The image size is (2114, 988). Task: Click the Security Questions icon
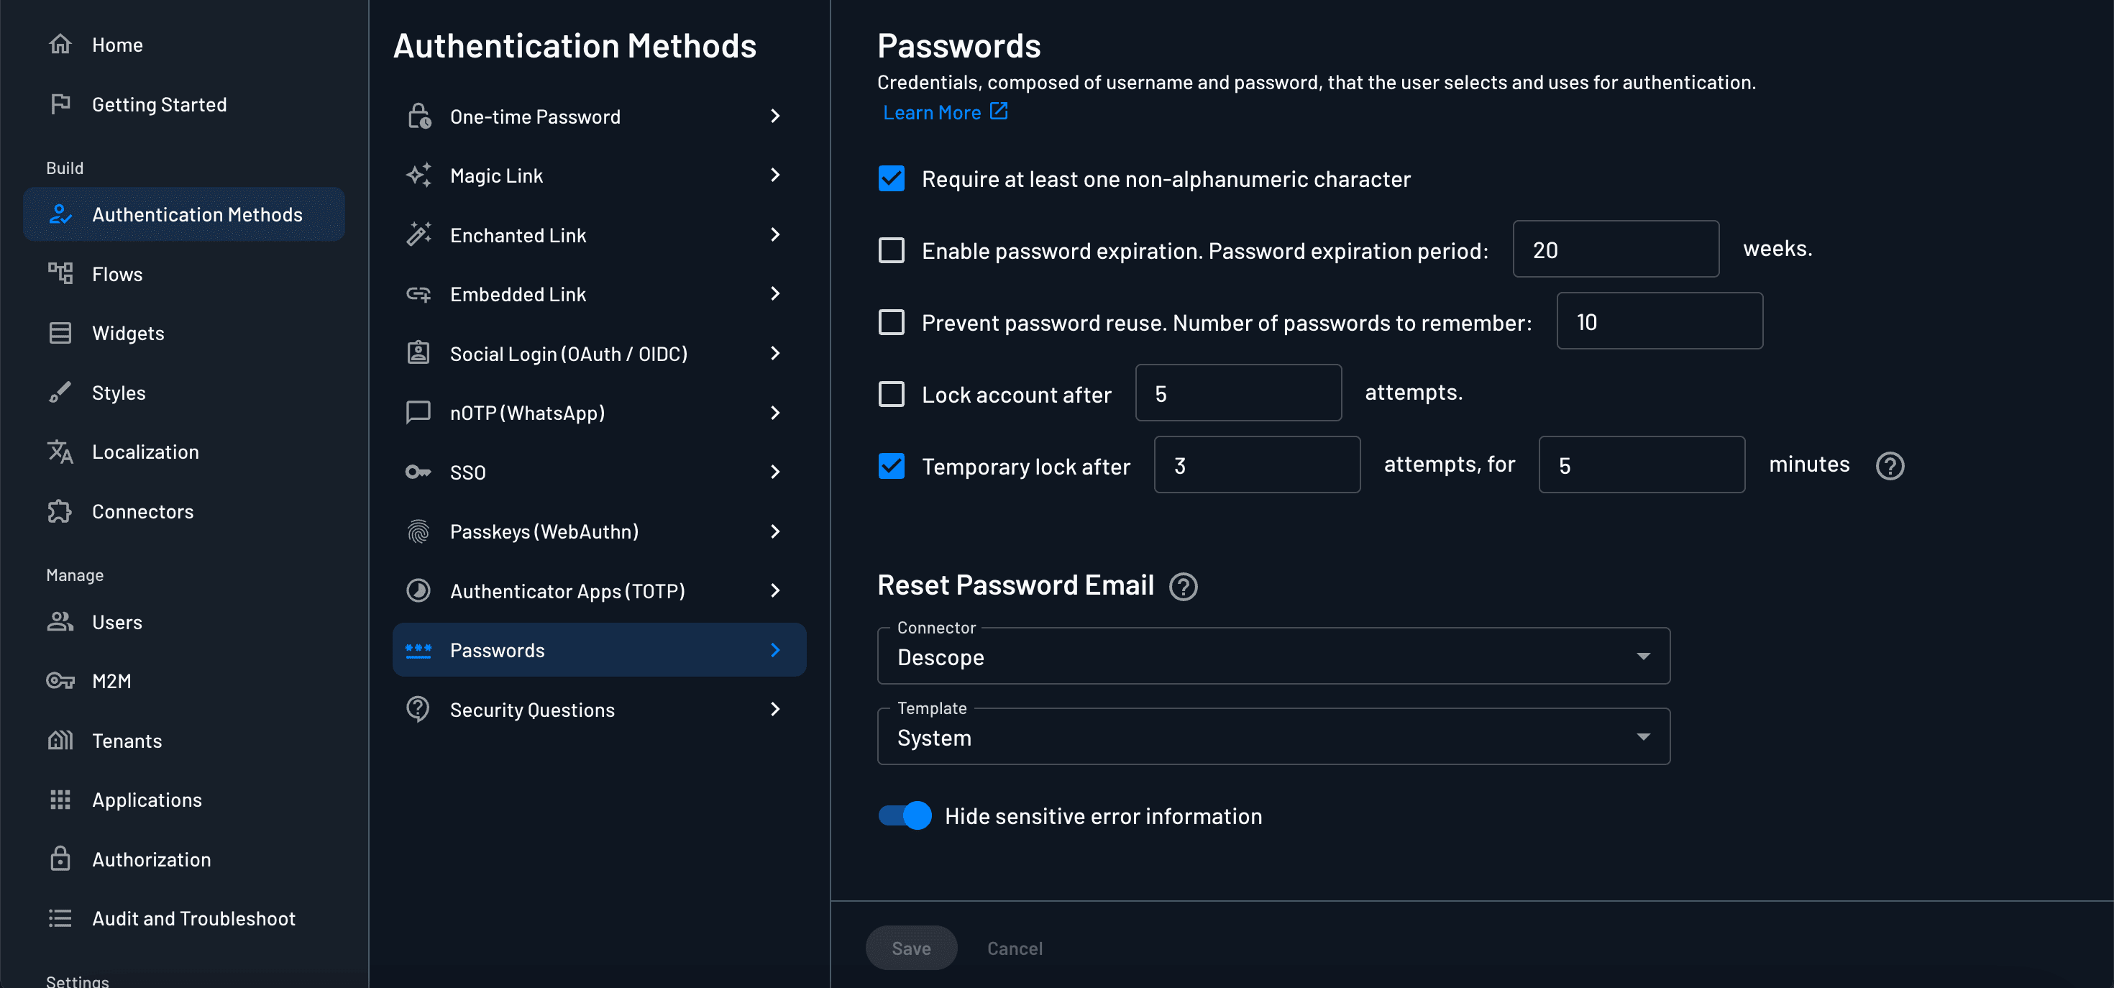[x=419, y=709]
